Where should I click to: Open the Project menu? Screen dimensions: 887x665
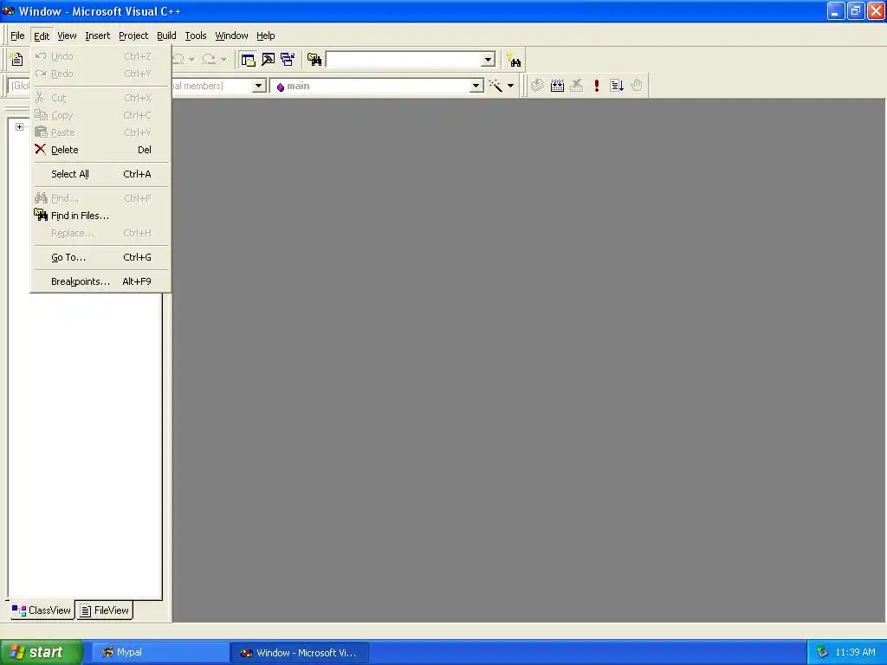(x=133, y=36)
